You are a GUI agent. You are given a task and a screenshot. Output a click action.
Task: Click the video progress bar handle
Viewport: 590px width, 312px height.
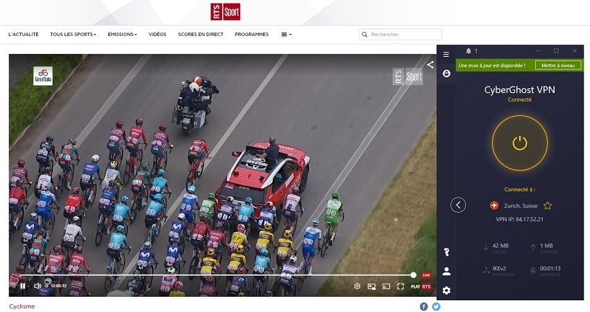[x=414, y=275]
